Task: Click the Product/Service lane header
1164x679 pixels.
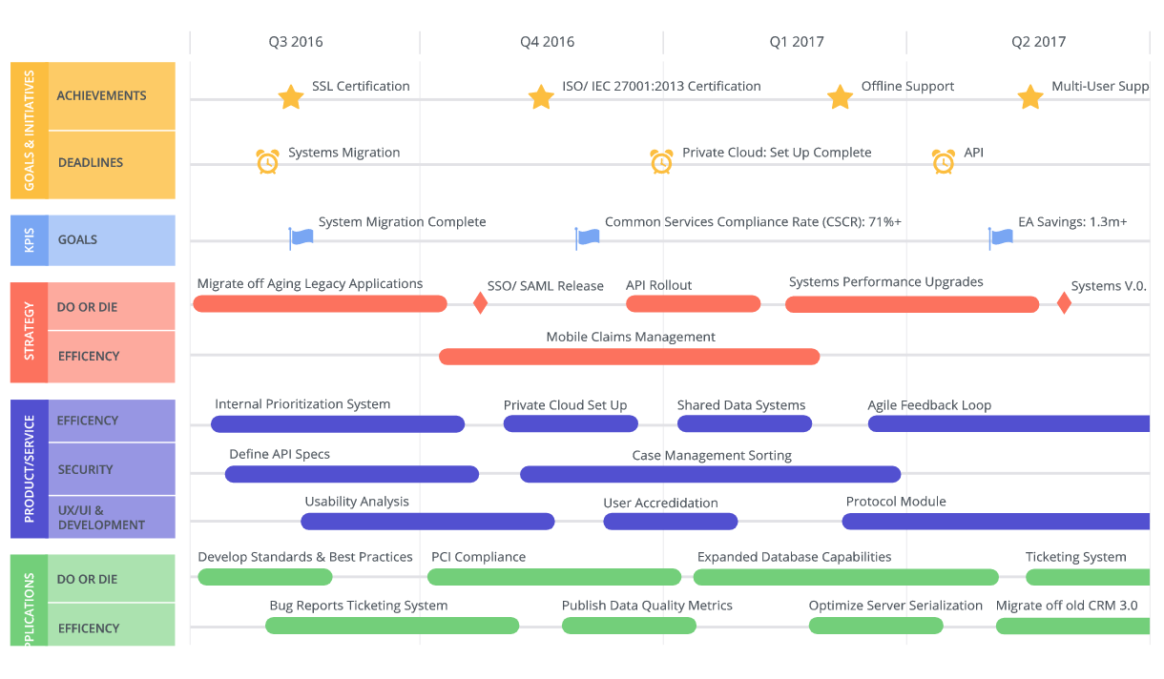Action: [x=29, y=468]
